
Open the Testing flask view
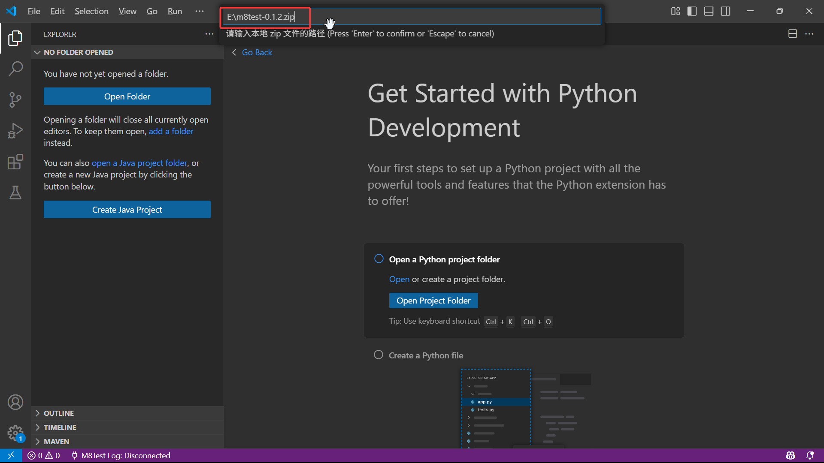(x=15, y=193)
